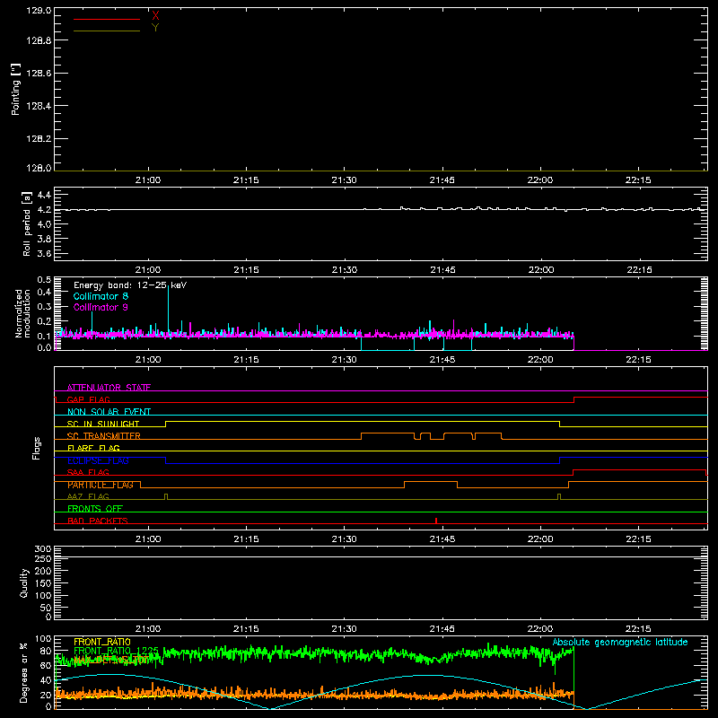Click the 128.6 tick label on Pointing axis

39,74
